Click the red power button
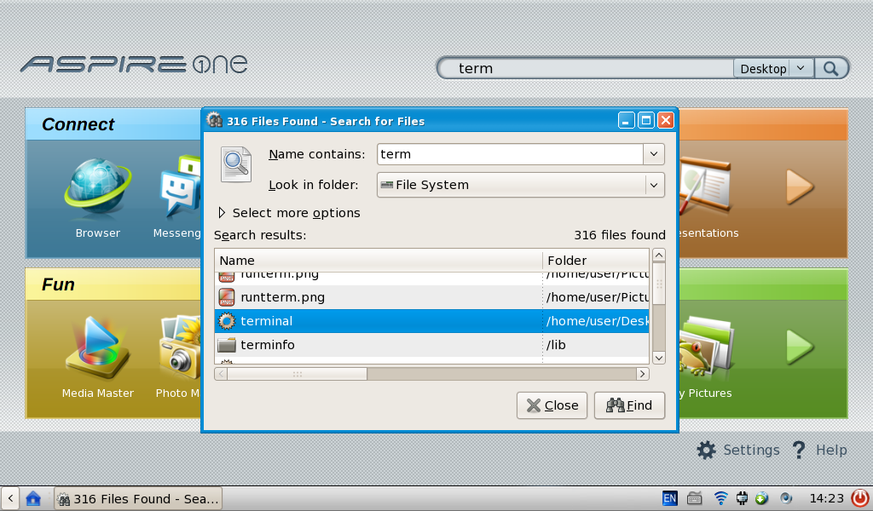 pos(859,498)
